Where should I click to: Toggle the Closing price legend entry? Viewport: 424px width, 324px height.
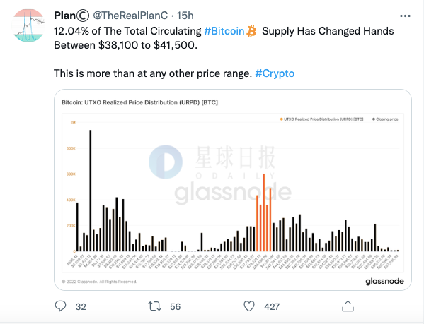[x=385, y=119]
